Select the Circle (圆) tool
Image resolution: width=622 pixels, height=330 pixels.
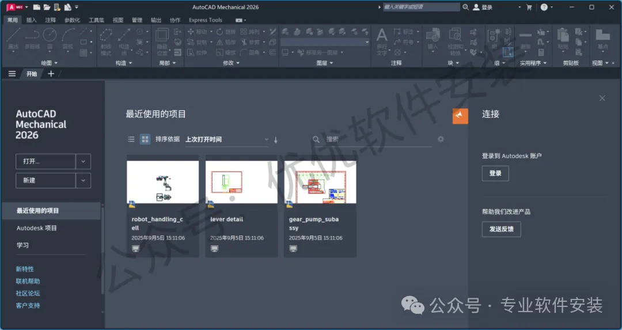pos(50,39)
